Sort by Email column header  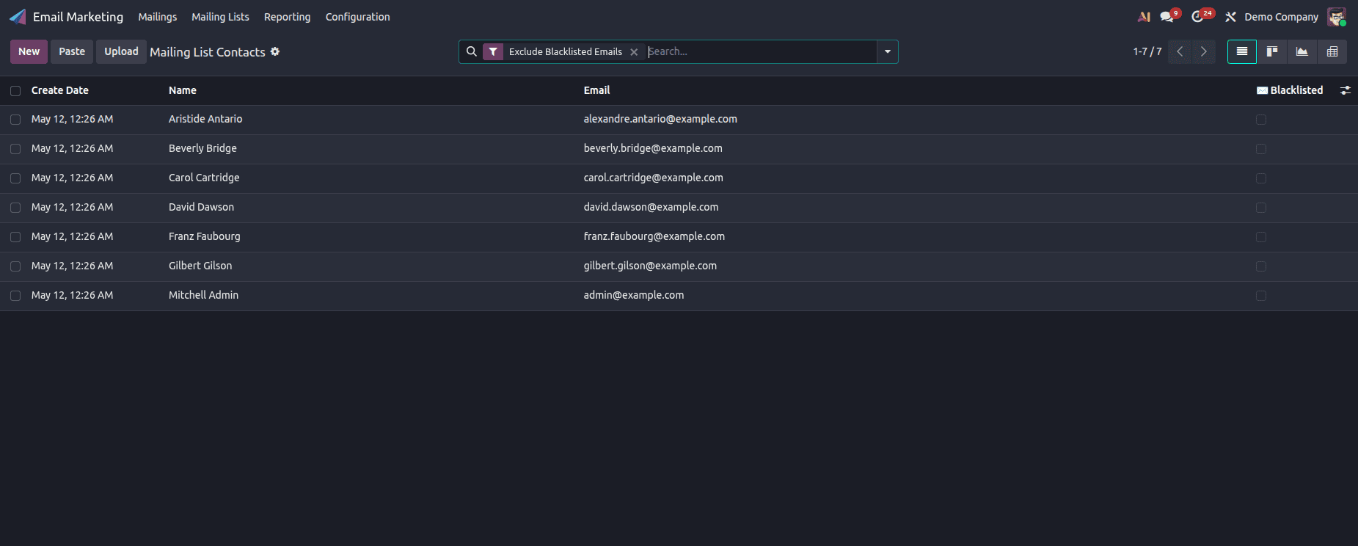tap(596, 90)
